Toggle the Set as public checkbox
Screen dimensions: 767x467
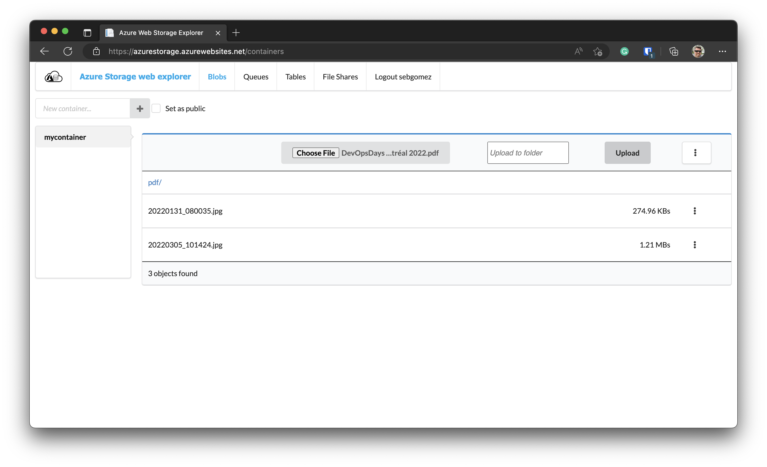tap(156, 109)
